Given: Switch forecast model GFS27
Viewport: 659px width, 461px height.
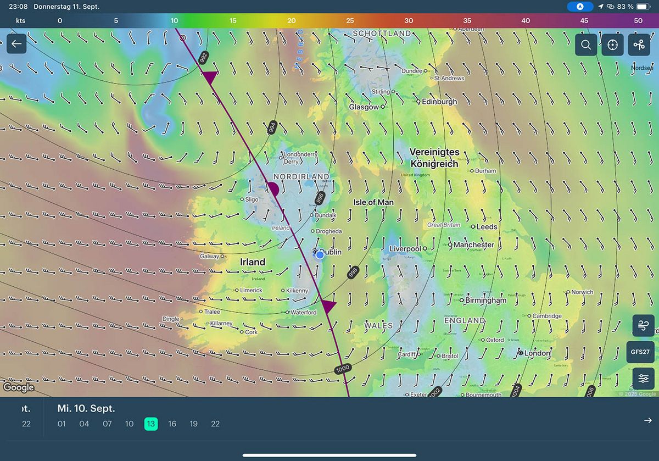Looking at the screenshot, I should pyautogui.click(x=640, y=352).
